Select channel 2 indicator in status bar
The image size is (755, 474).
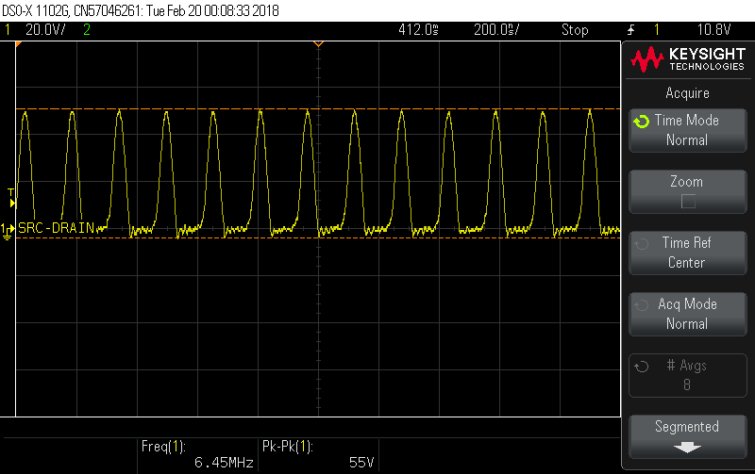pos(87,30)
